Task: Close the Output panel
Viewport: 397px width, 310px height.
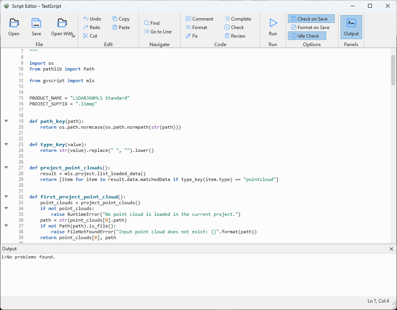Action: click(391, 249)
